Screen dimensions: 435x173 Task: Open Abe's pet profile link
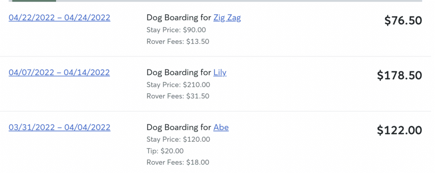point(221,127)
